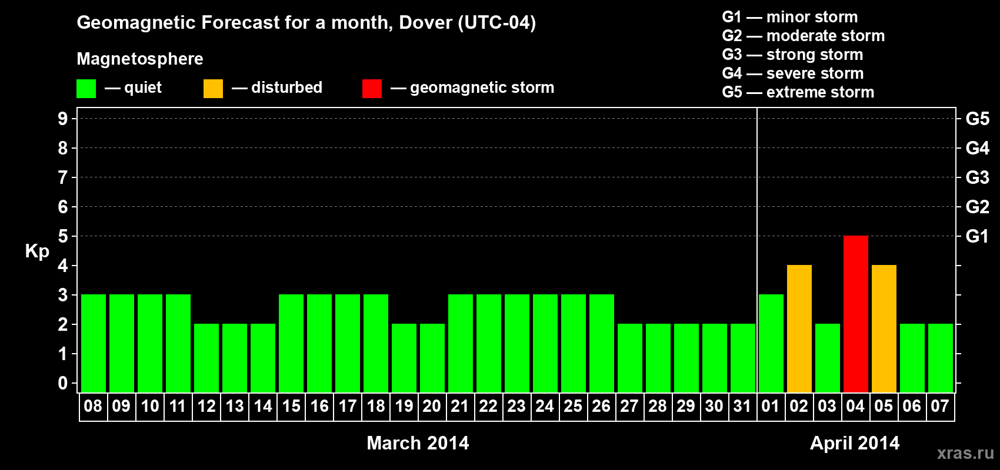This screenshot has width=1000, height=470.
Task: Click the green bar for March 31
Action: (743, 358)
